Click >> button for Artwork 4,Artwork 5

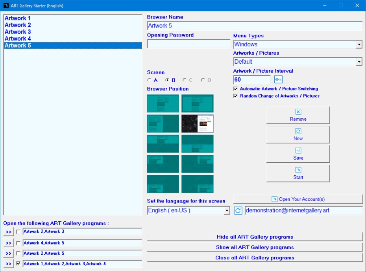tap(9, 243)
